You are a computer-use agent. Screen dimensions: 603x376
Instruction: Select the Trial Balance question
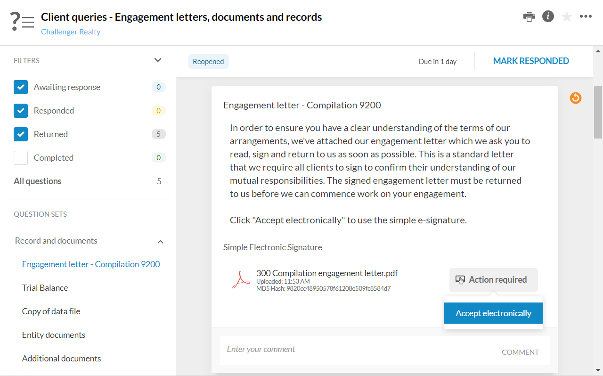coord(45,287)
